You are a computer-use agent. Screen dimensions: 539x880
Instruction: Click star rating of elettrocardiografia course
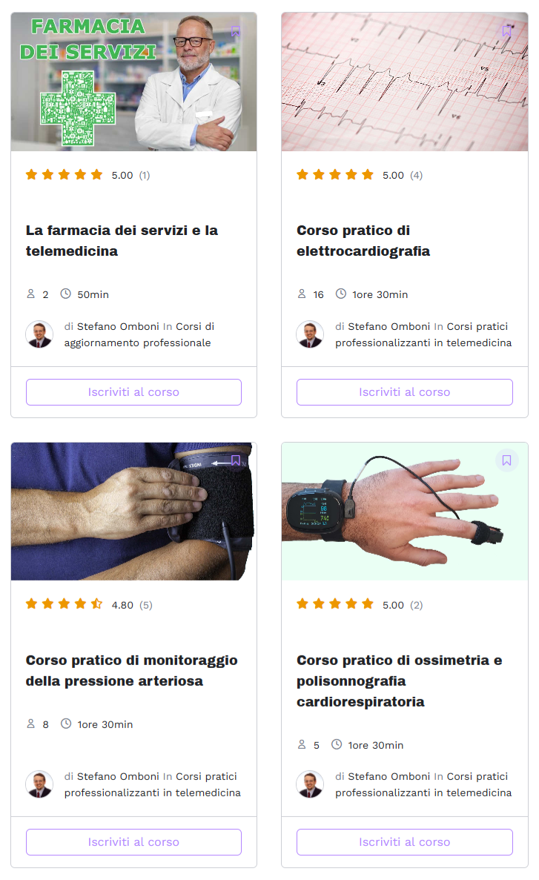[334, 174]
